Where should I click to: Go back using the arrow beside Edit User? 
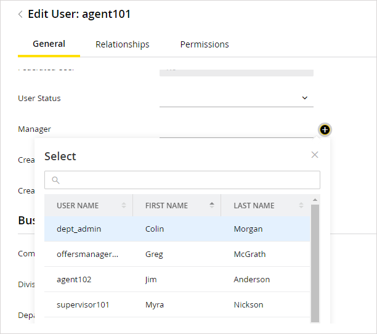pyautogui.click(x=20, y=14)
